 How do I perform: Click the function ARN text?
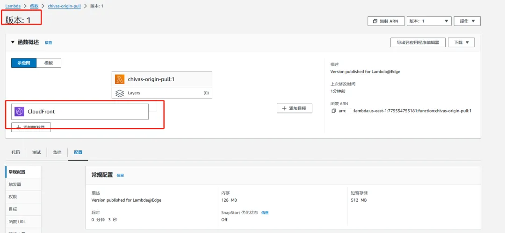pos(405,111)
